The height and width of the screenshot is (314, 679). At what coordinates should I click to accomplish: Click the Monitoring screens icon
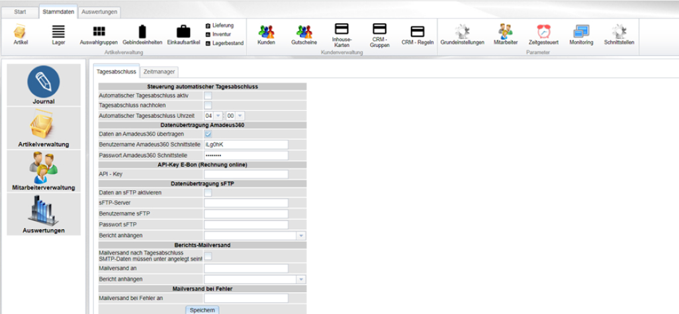(581, 32)
